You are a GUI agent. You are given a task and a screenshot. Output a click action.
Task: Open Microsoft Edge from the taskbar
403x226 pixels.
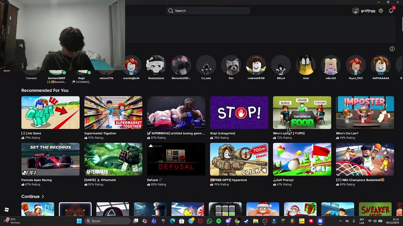click(x=173, y=221)
